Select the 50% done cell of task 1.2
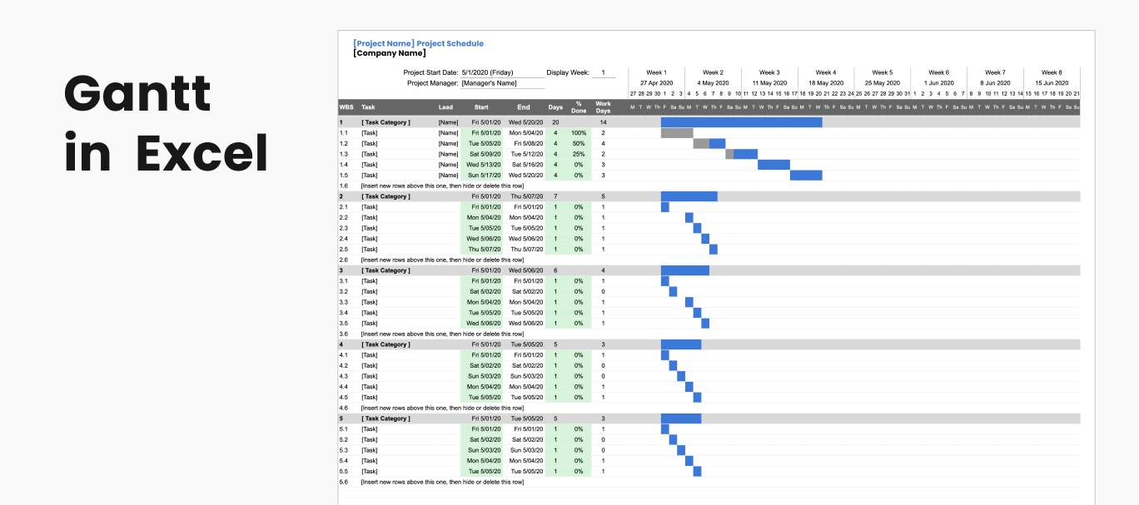Screen dimensions: 1139x505 (579, 144)
